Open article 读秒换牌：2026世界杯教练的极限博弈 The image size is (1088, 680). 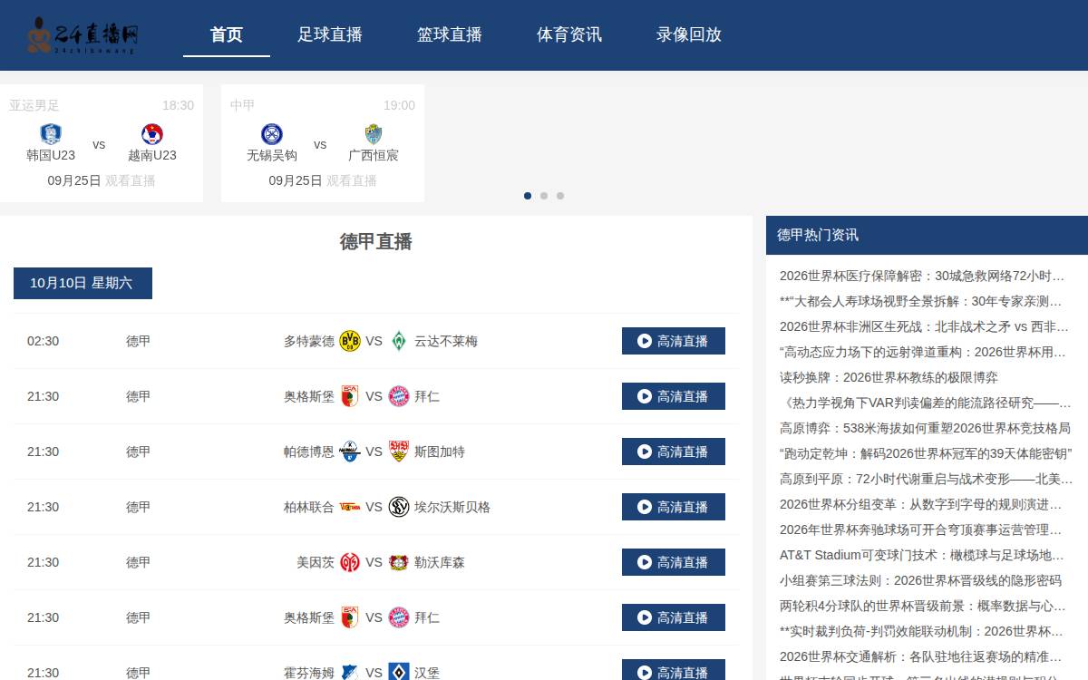coord(889,377)
